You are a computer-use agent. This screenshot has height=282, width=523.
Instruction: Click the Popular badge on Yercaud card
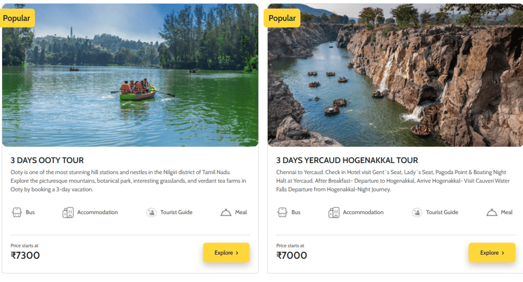pyautogui.click(x=282, y=18)
